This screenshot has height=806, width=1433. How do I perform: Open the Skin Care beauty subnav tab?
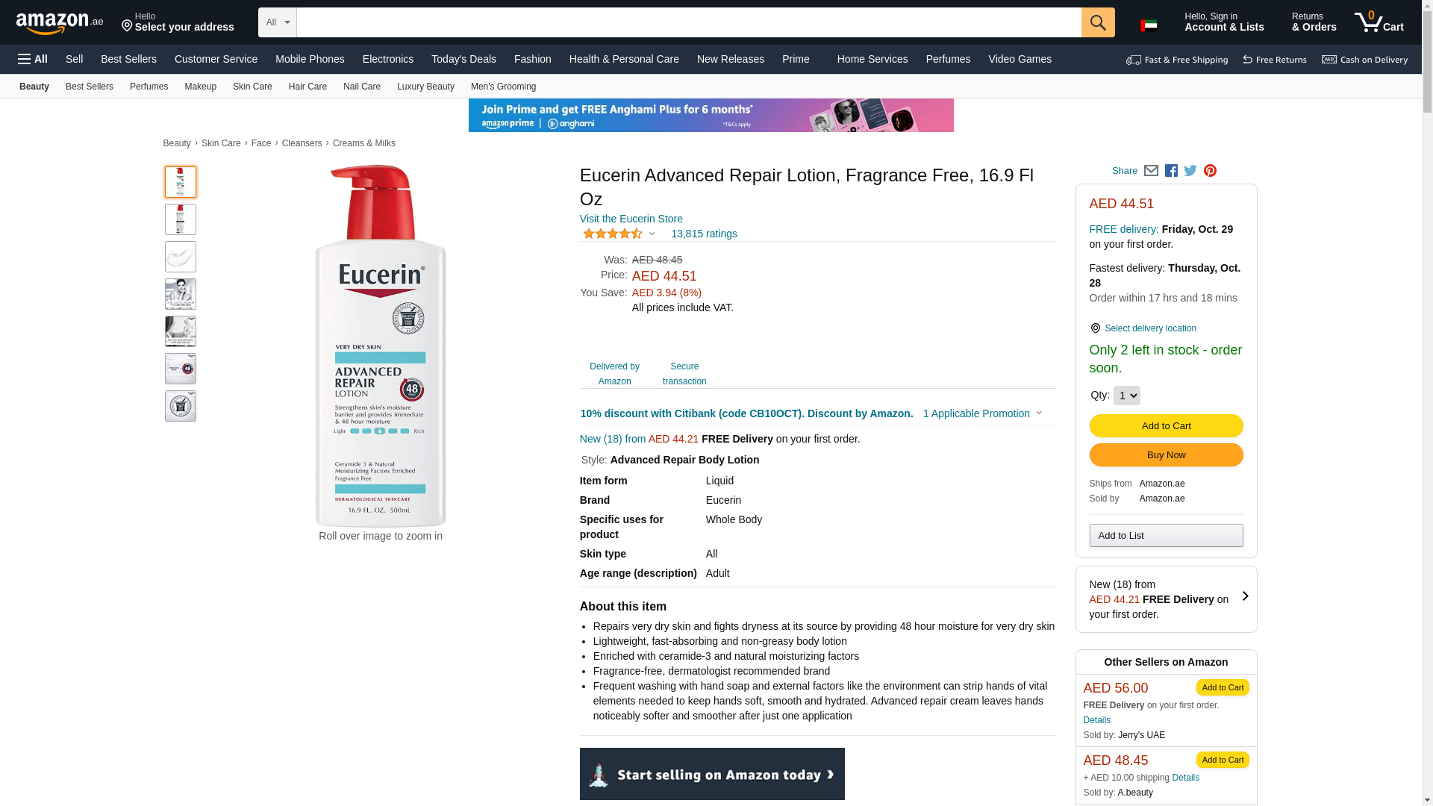coord(252,87)
